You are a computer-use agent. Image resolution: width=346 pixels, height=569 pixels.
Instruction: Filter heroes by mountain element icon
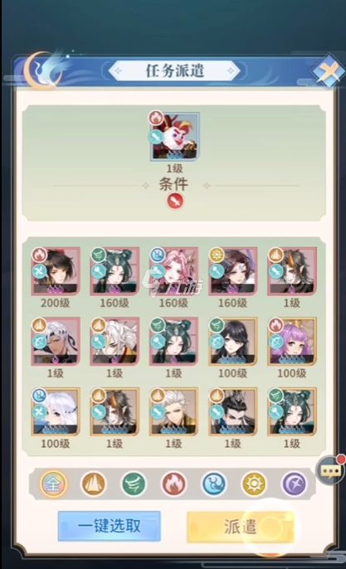[93, 484]
